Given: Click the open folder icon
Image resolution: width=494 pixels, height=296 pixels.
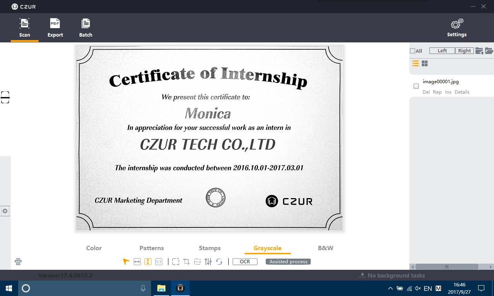Looking at the screenshot, I should point(489,51).
